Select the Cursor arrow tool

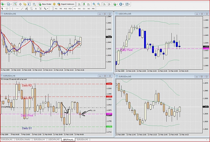(2, 9)
